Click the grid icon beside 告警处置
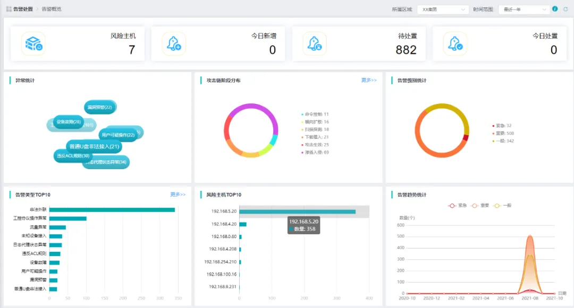 [9, 9]
